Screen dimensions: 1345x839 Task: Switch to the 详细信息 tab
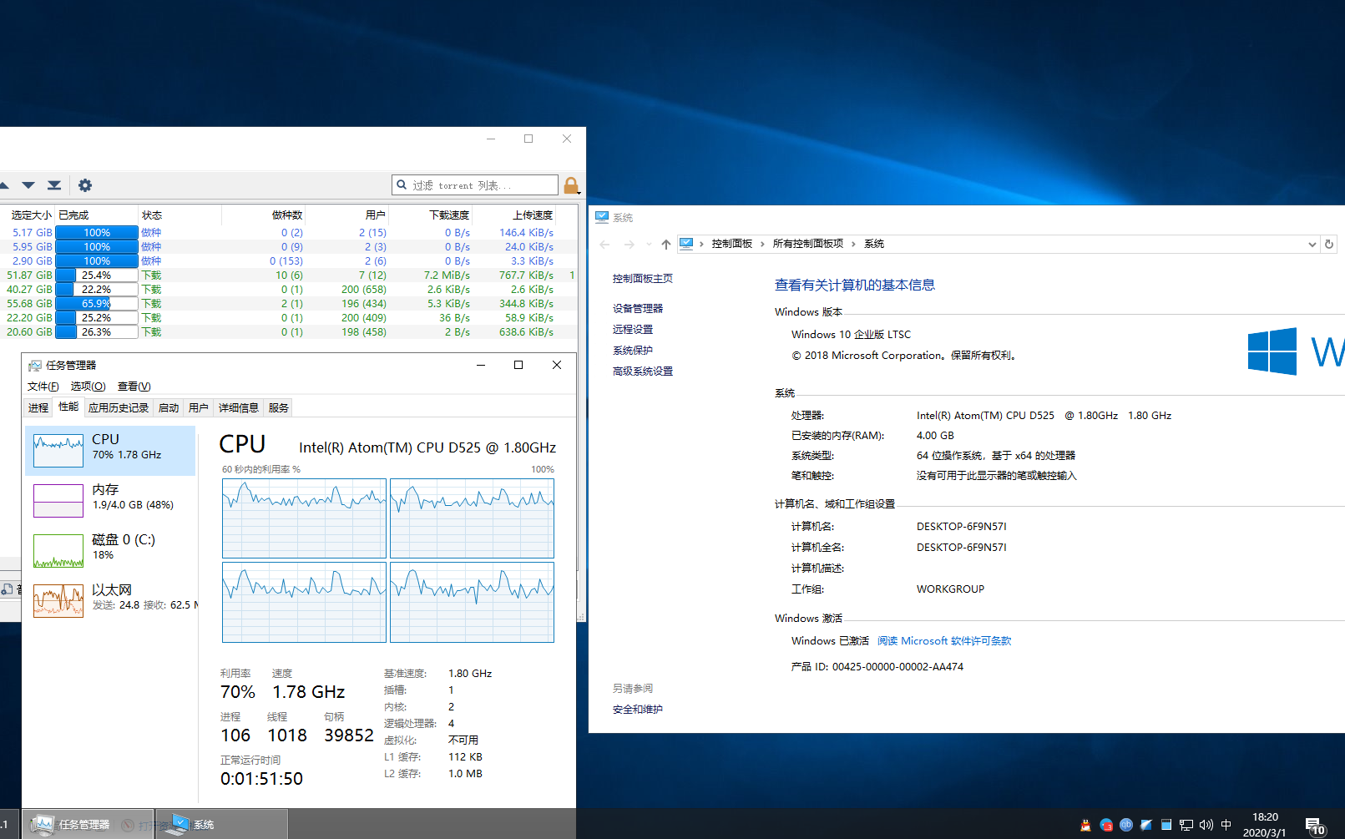pos(238,408)
